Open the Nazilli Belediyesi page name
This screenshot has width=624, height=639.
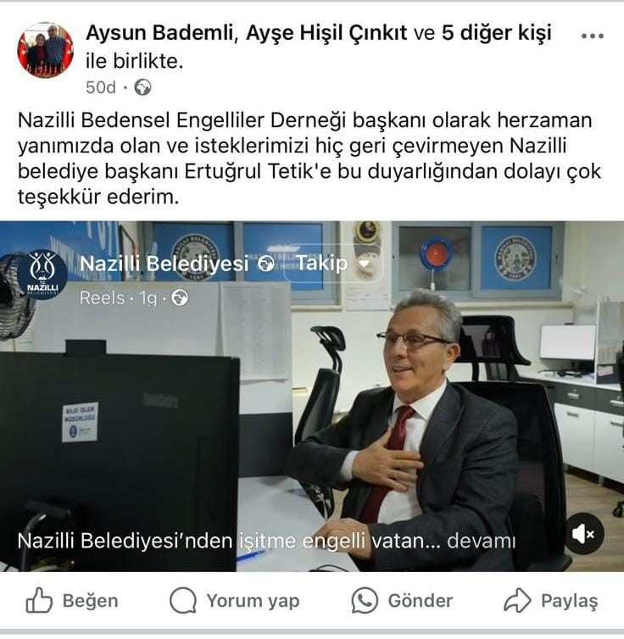tap(164, 264)
